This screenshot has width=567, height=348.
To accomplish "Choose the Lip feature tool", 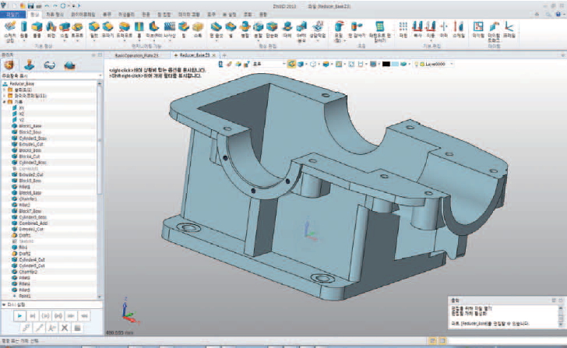I will click(184, 29).
